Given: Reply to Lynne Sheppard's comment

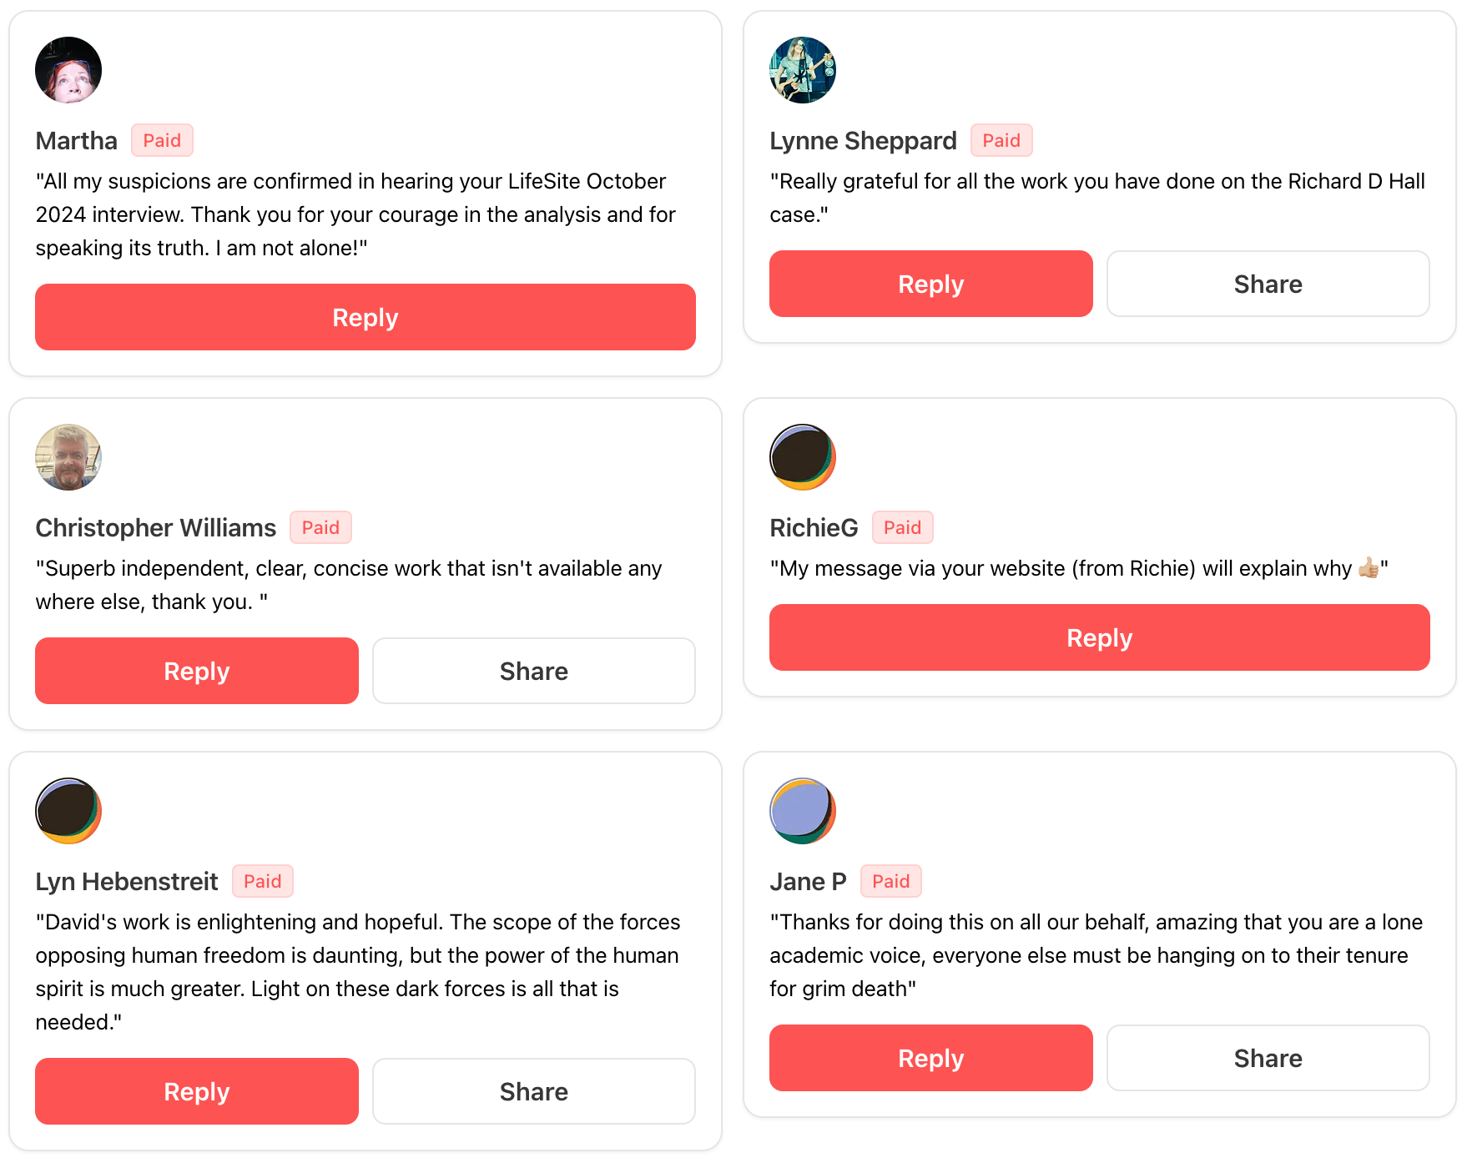Looking at the screenshot, I should click(930, 284).
